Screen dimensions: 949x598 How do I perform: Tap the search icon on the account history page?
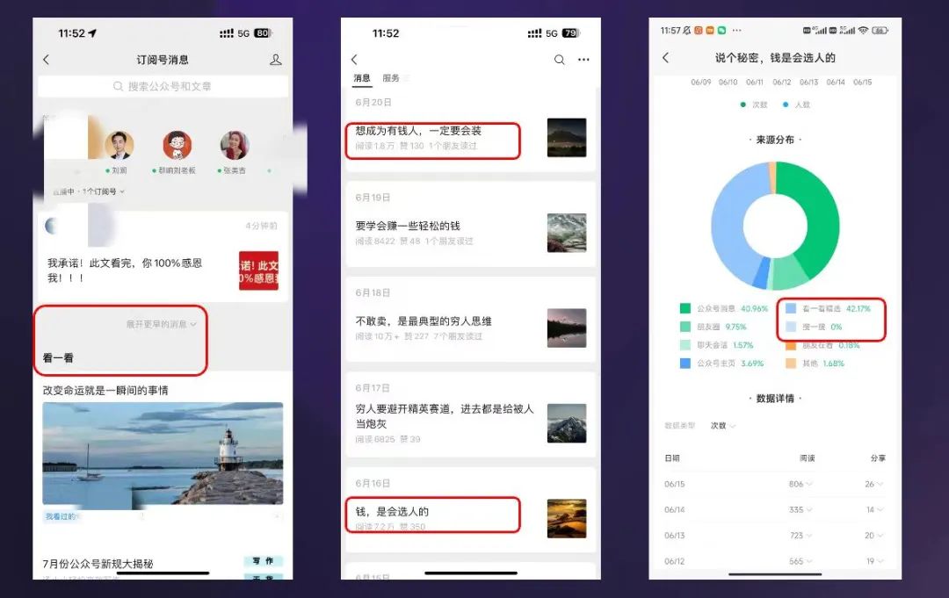coord(560,59)
